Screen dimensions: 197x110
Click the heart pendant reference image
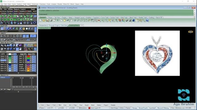[157, 53]
